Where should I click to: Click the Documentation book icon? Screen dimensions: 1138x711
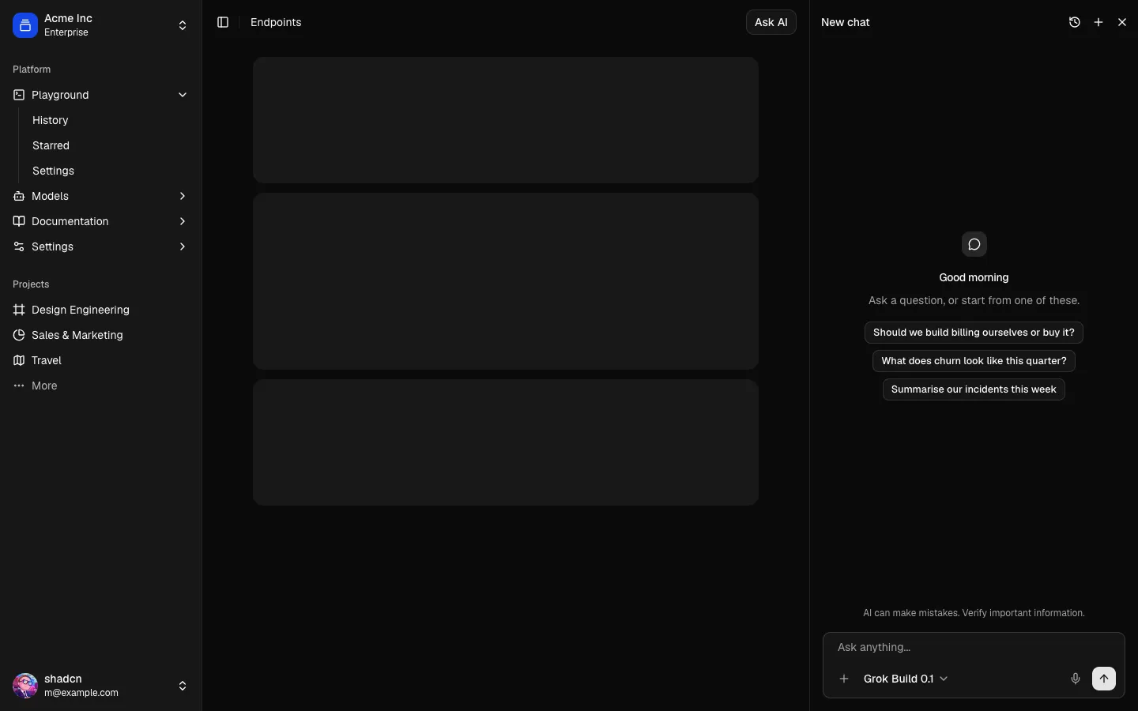coord(19,221)
